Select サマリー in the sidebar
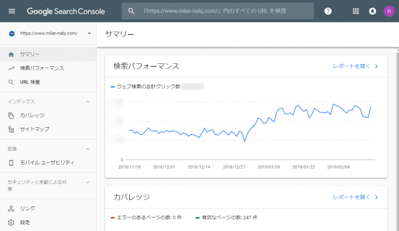Viewport: 399px width, 231px height. coord(48,55)
